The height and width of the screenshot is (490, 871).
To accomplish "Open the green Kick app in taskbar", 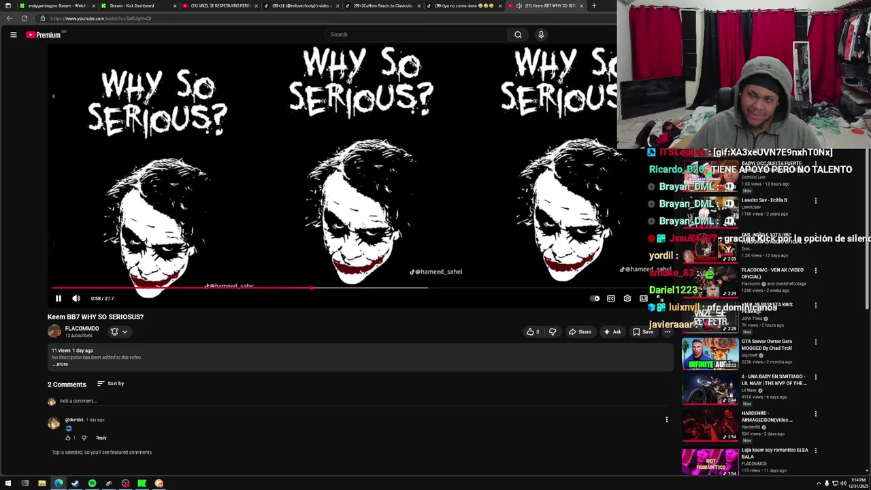I will [142, 483].
